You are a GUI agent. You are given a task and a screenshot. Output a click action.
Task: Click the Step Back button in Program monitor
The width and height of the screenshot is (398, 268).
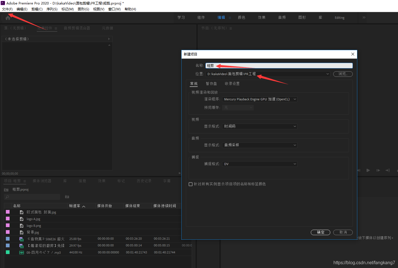359,170
